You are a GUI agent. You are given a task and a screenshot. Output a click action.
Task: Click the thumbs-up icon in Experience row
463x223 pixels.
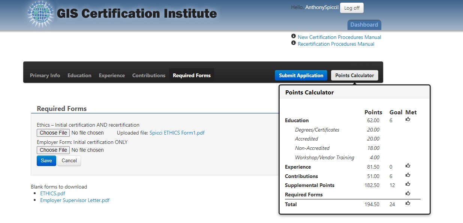(408, 166)
